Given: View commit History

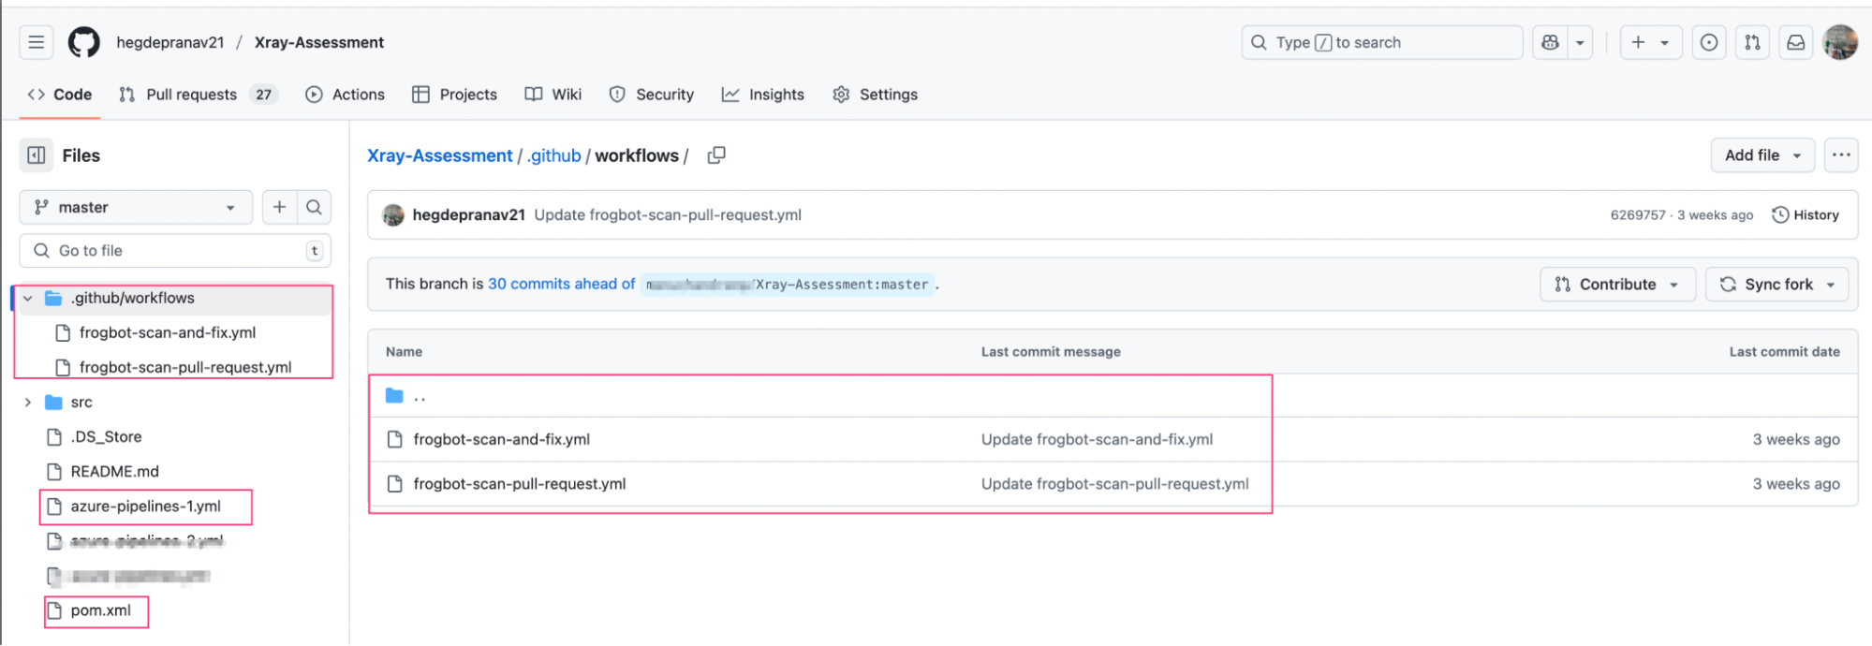Looking at the screenshot, I should (1805, 215).
